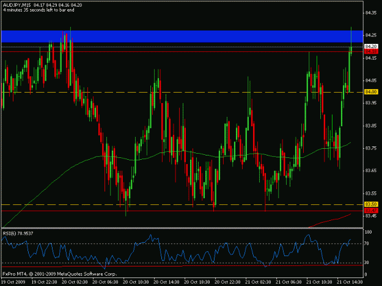Click the red 84.18 price level tag
This screenshot has width=382, height=286.
[371, 51]
